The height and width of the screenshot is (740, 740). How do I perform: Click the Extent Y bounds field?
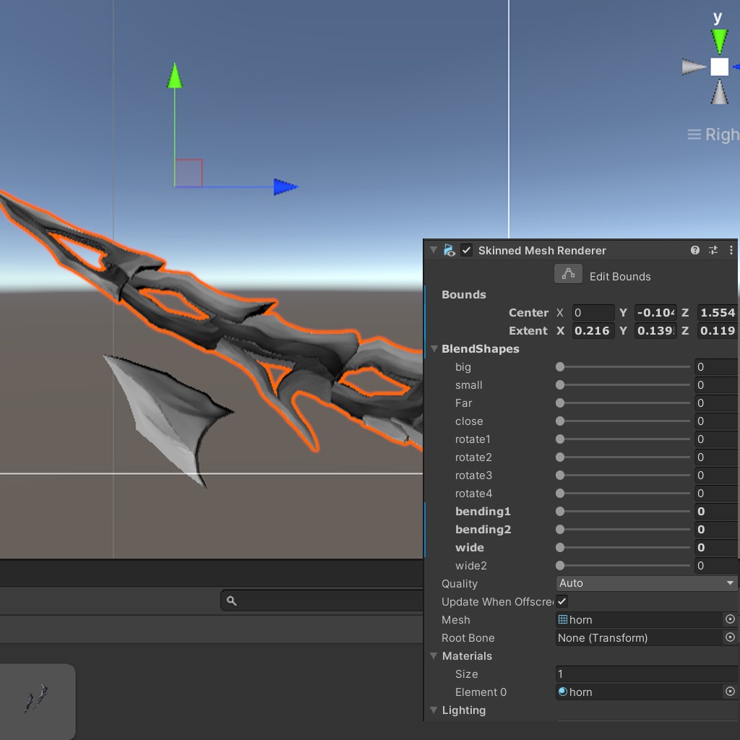click(655, 330)
